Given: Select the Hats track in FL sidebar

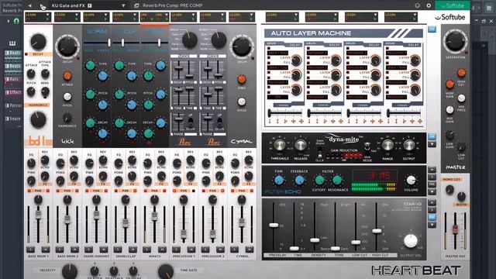Looking at the screenshot, I should point(13,79).
